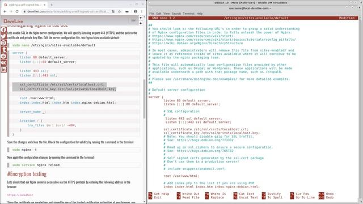The width and height of the screenshot is (363, 204).
Task: Open a new browser tab
Action: (52, 5)
